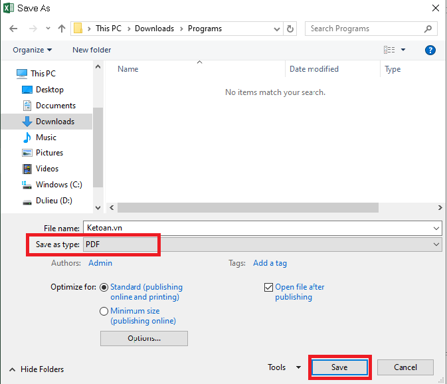Click the Back navigation arrow
Screen dimensions: 447x384
pos(13,29)
